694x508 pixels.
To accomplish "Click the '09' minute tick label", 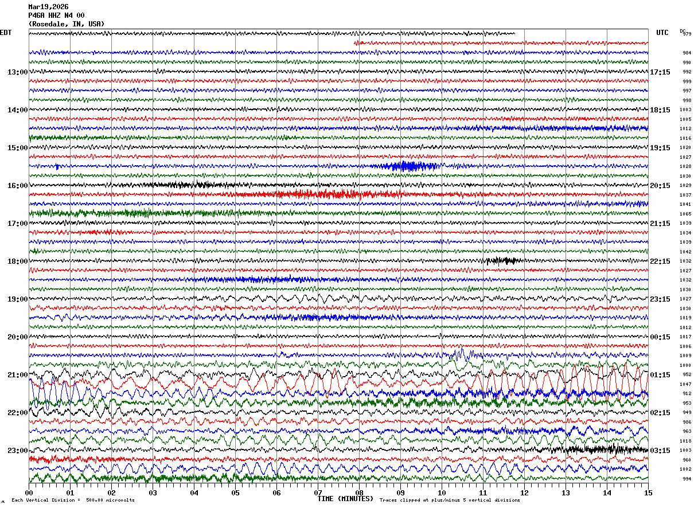I will tap(400, 493).
